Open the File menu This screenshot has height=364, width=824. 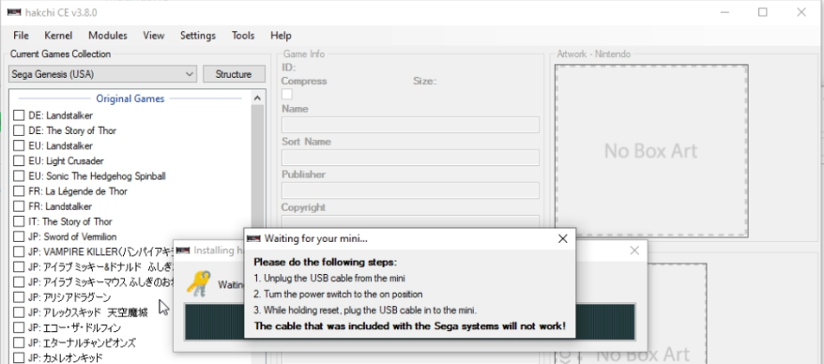click(x=21, y=36)
